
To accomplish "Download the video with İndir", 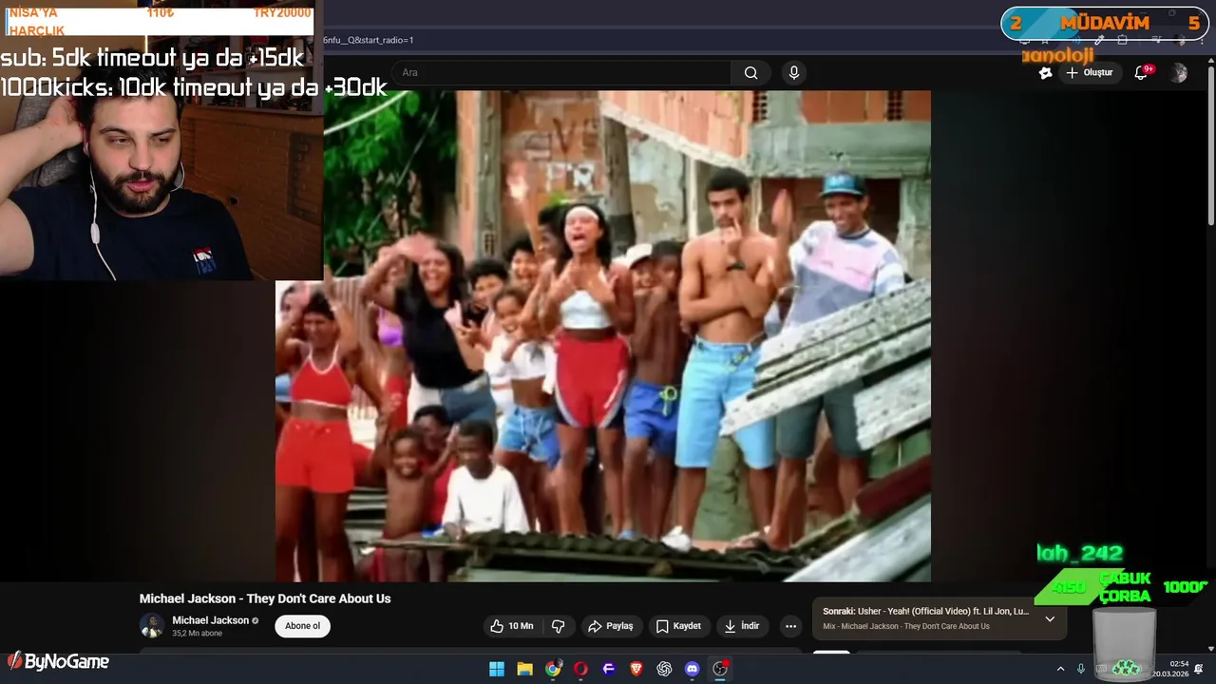I will (742, 626).
